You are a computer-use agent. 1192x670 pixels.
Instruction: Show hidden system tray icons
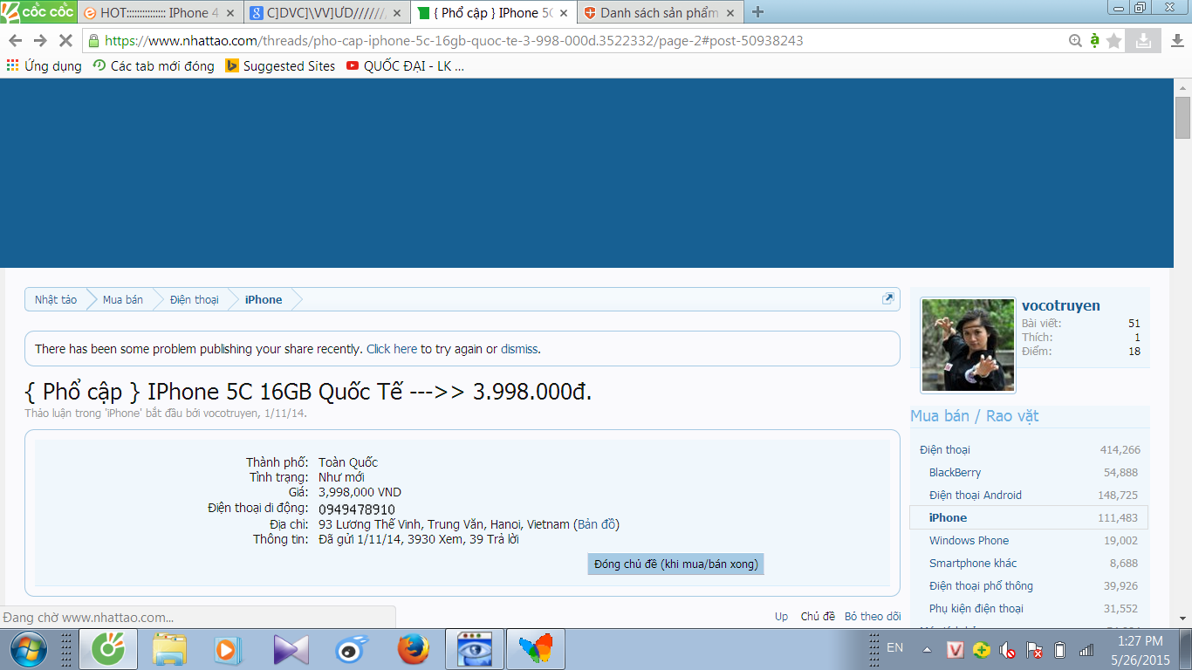928,650
